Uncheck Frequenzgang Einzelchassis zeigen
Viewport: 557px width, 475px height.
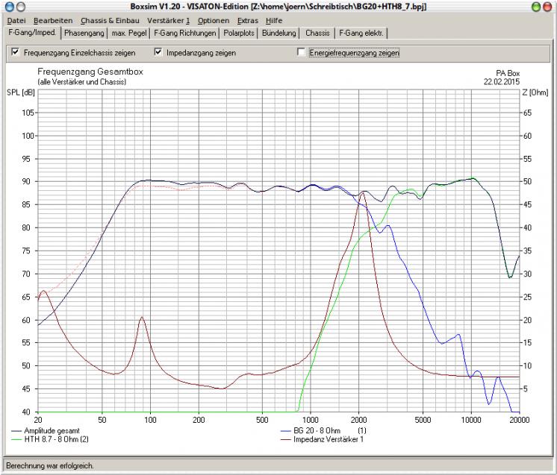16,53
